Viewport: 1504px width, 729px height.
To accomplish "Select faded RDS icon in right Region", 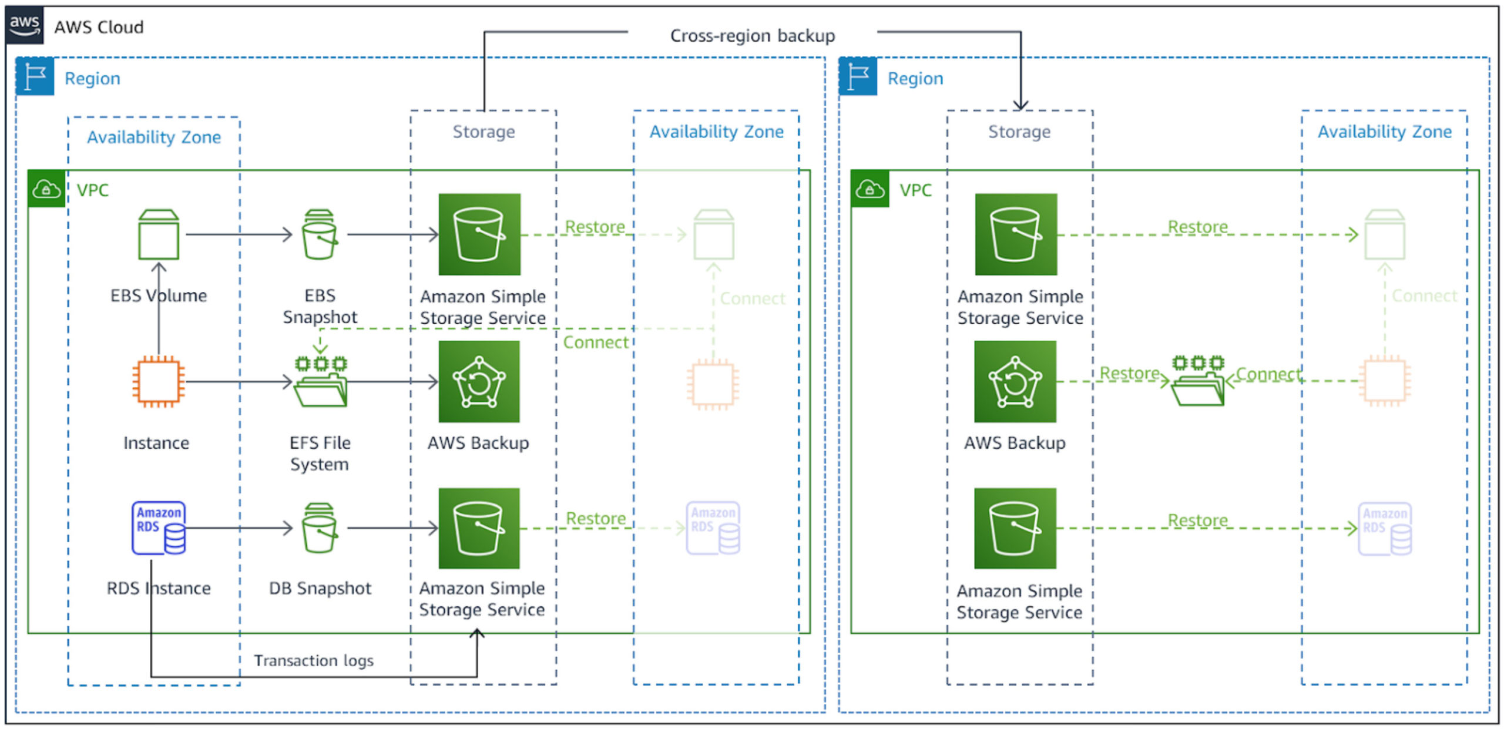I will [1385, 528].
